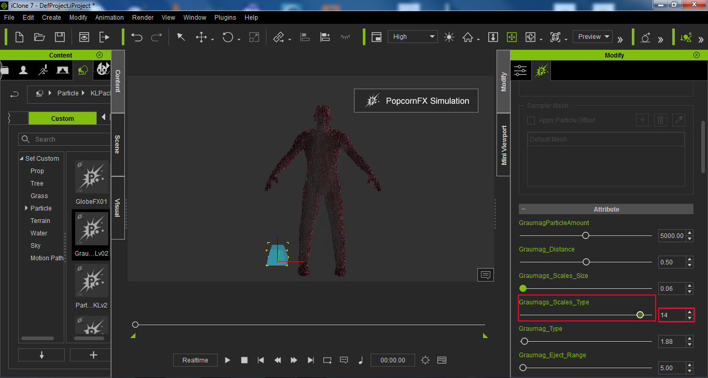Screen dimensions: 708x378
Task: Adjust the Graumags_Scales_Size slider handle
Action: pyautogui.click(x=523, y=288)
